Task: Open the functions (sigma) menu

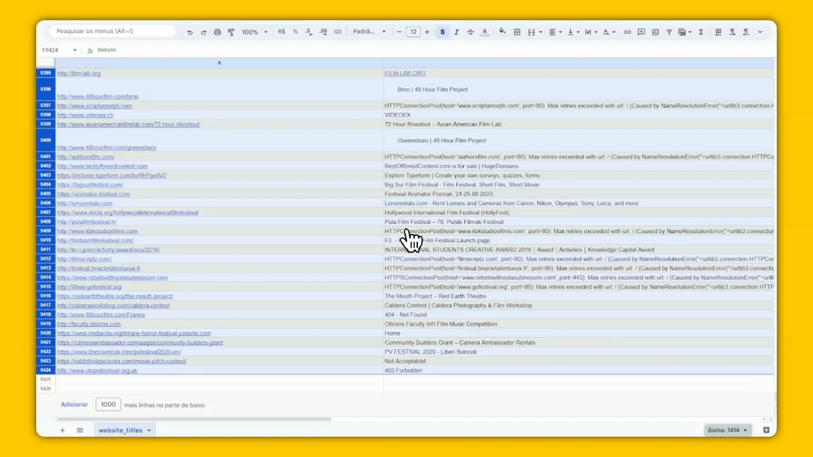Action: point(701,32)
